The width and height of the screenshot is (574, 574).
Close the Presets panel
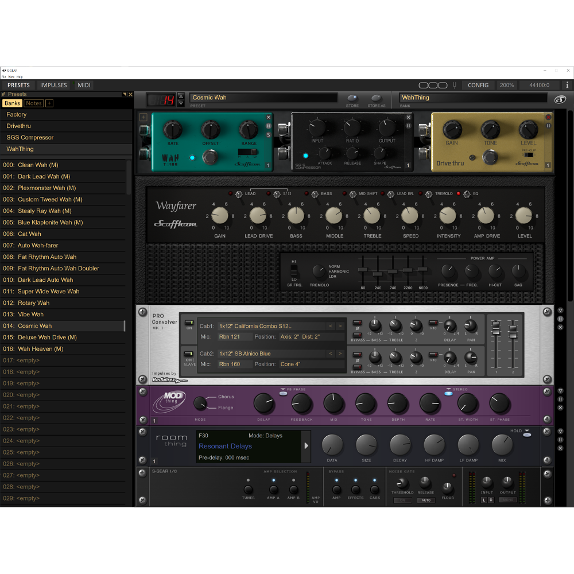(x=130, y=95)
